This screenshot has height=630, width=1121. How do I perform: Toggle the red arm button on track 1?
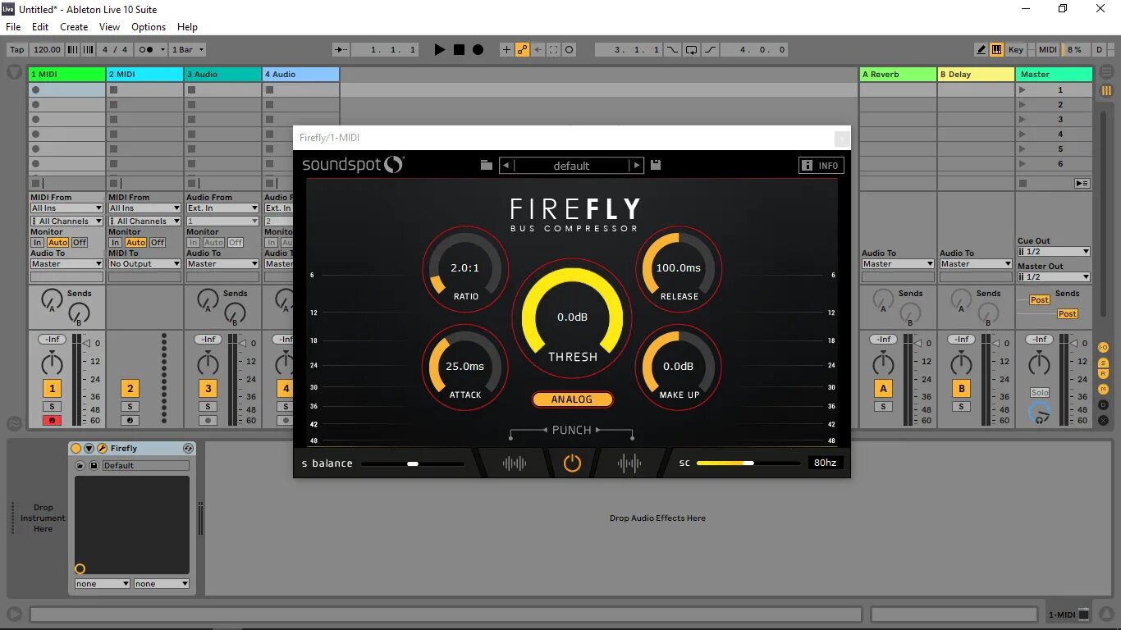pyautogui.click(x=53, y=421)
